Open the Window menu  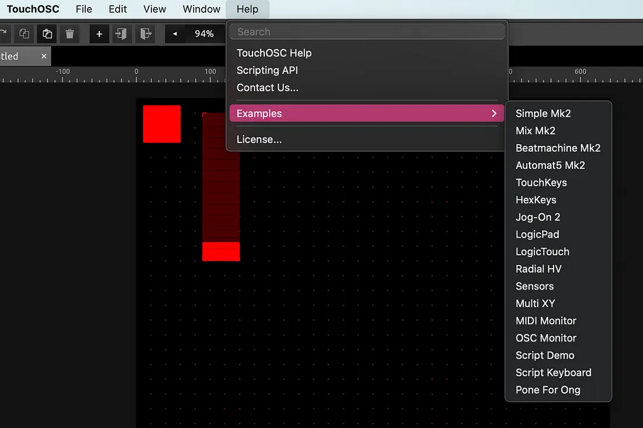(201, 9)
